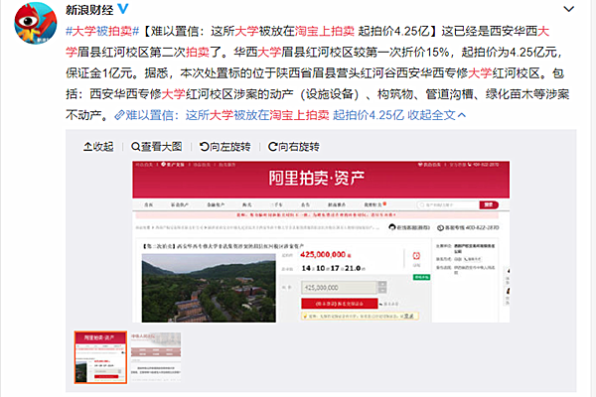Image resolution: width=596 pixels, height=397 pixels.
Task: Open the #大学被拍卖# hashtag topic
Action: pos(102,31)
